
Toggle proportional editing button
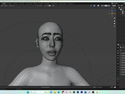click(53, 6)
